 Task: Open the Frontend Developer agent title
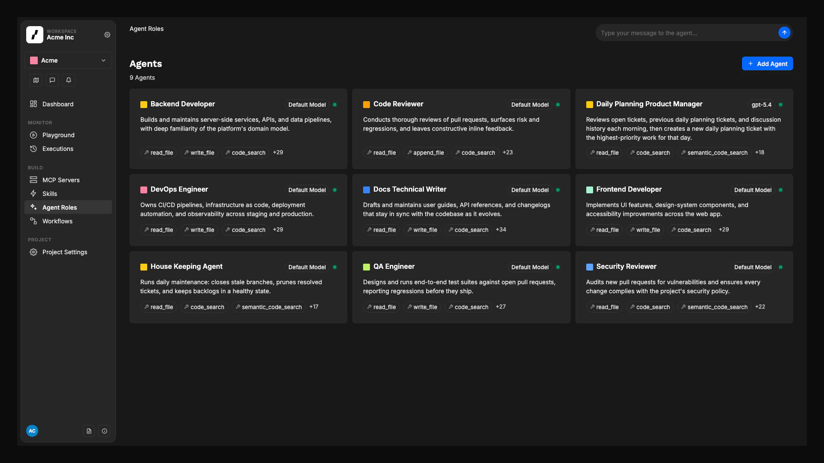[629, 189]
